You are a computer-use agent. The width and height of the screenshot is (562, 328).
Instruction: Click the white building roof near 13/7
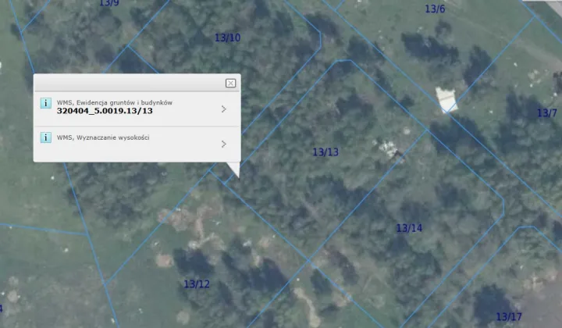tap(446, 100)
